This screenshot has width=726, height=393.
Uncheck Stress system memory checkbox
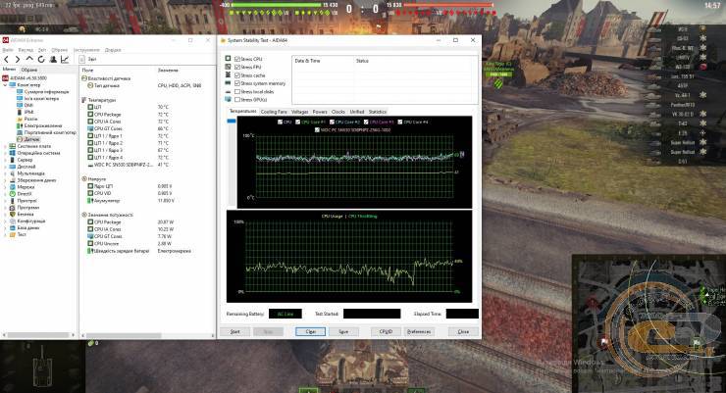[237, 83]
